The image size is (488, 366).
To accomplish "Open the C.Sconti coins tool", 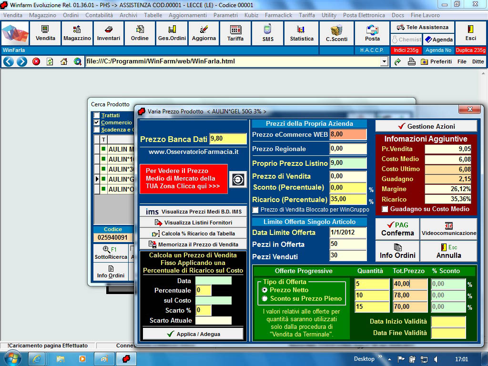I will coord(336,33).
